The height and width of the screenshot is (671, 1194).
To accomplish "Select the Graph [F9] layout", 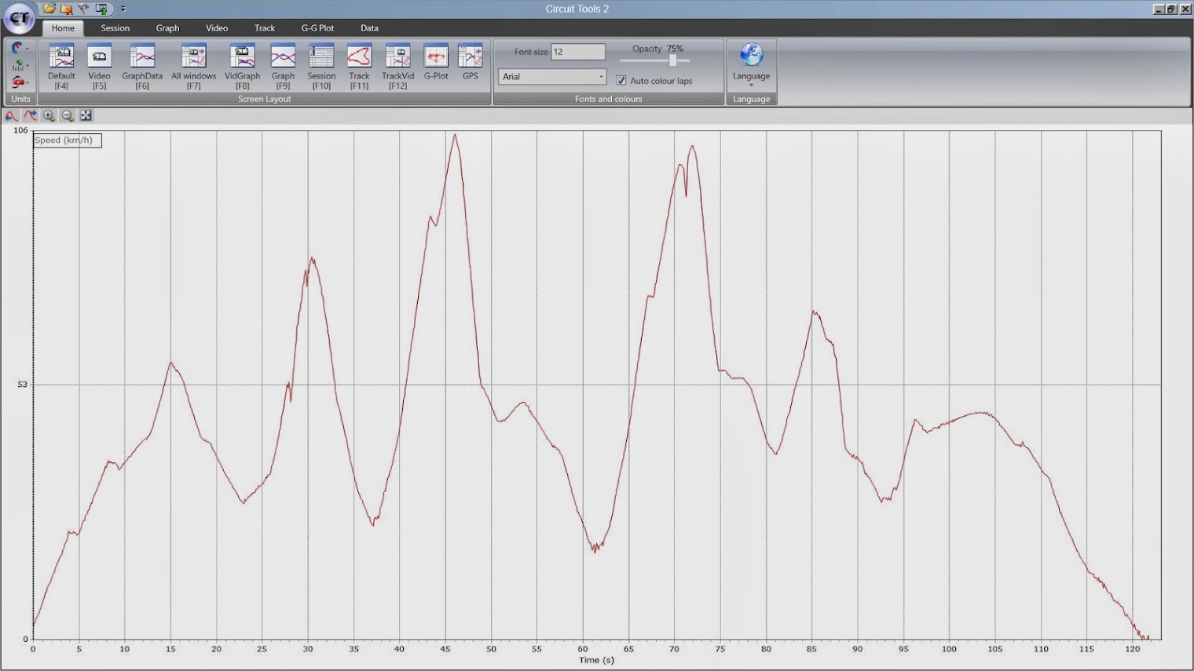I will tap(283, 67).
